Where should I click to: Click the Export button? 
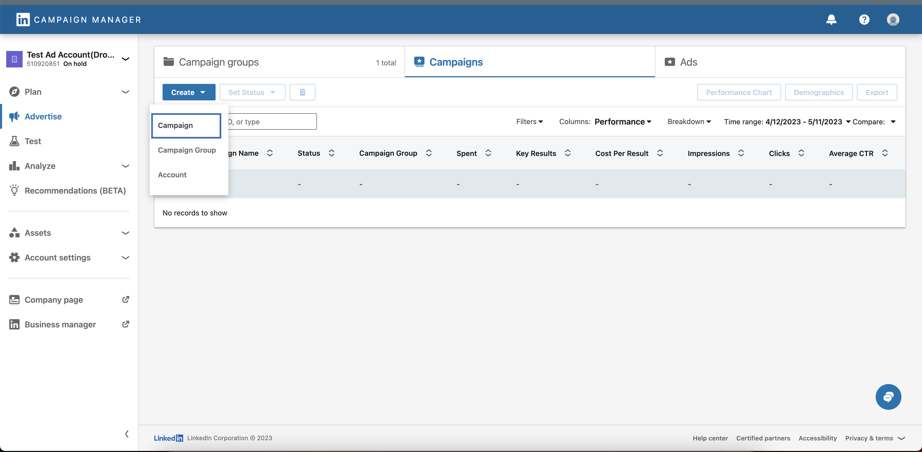pos(876,92)
